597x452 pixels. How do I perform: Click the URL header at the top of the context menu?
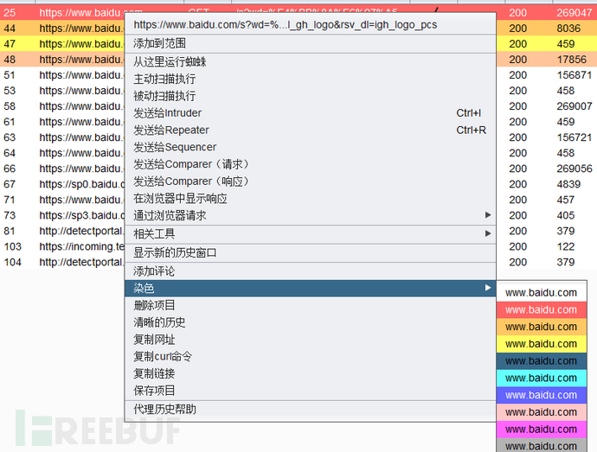(x=311, y=25)
